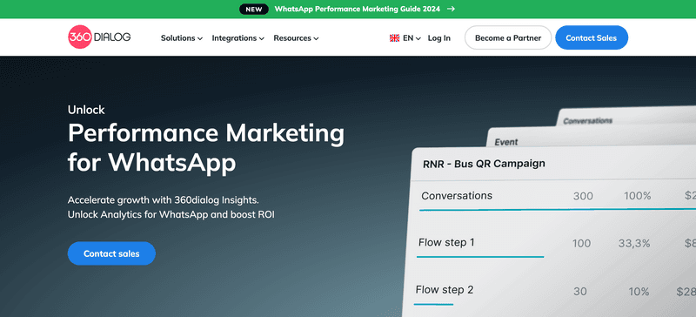Open the Resources dropdown

pos(296,38)
